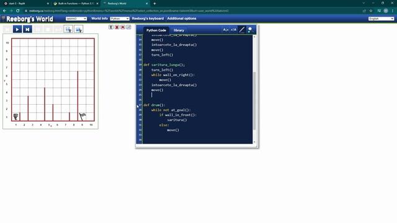Increase the editor font size
This screenshot has height=223, width=397.
tap(233, 30)
